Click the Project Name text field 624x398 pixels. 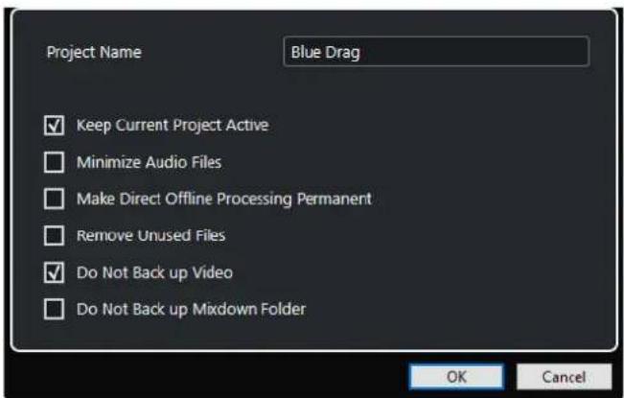tap(436, 52)
